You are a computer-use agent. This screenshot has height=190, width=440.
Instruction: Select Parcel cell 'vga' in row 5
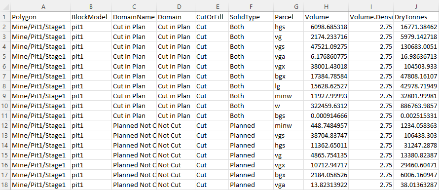click(289, 56)
